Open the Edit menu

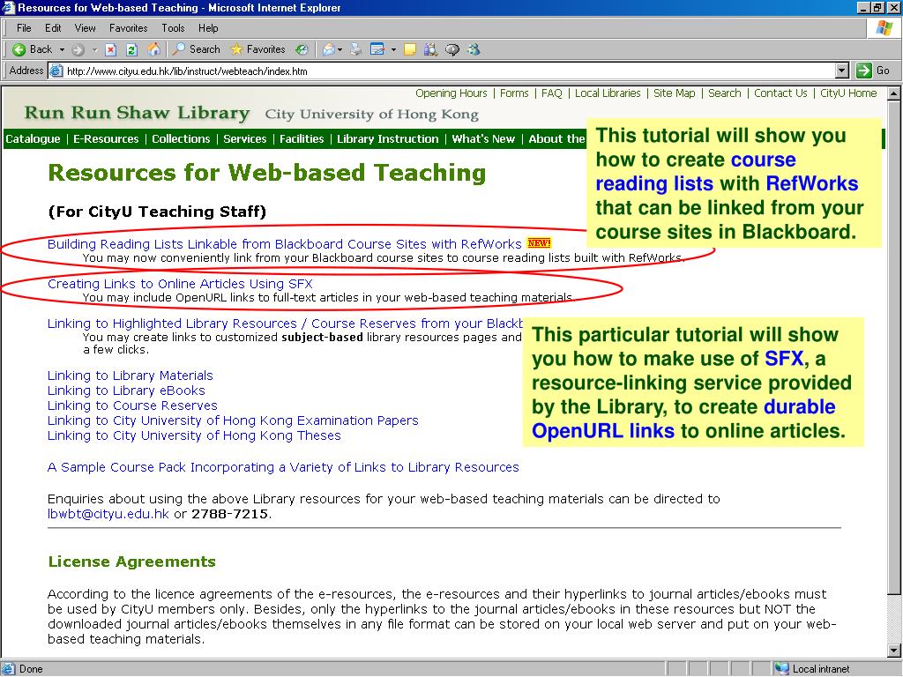(x=53, y=28)
